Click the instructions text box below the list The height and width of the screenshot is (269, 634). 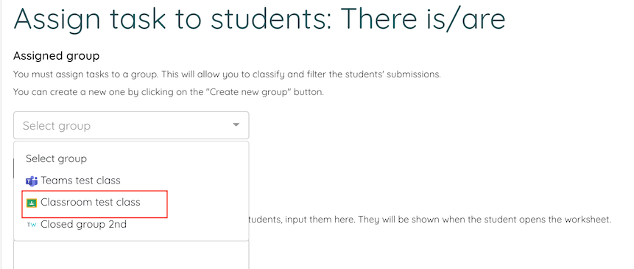[x=131, y=255]
